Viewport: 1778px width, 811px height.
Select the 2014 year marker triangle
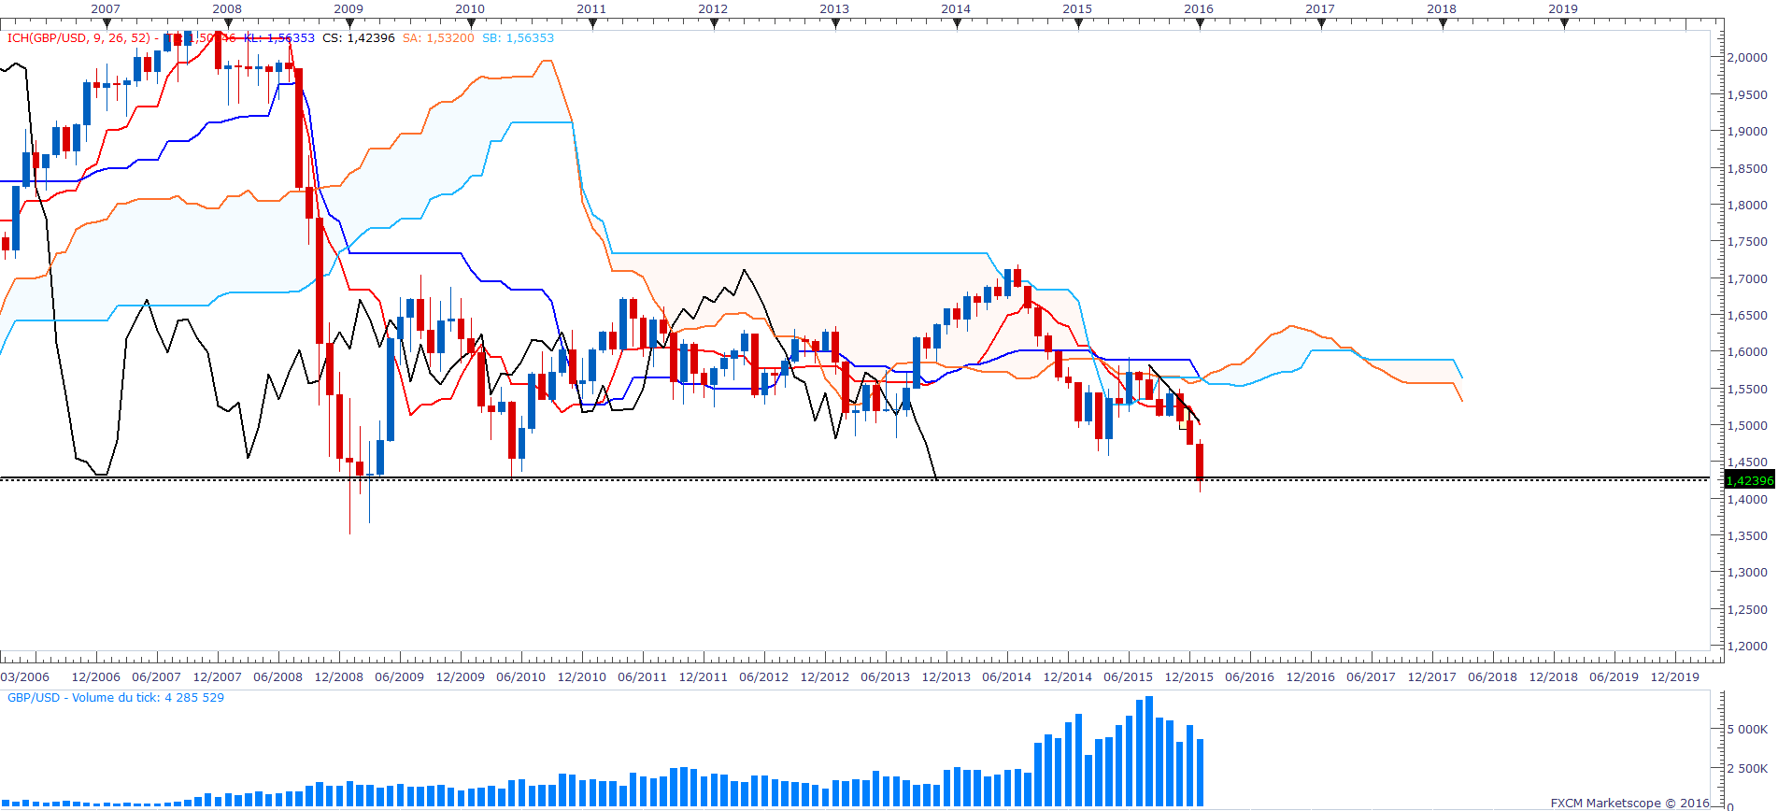(957, 24)
